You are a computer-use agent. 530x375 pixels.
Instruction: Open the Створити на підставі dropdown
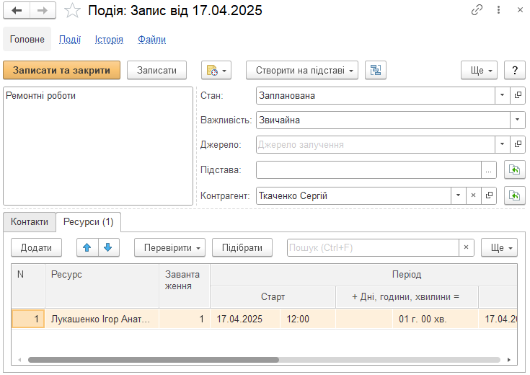click(x=302, y=71)
